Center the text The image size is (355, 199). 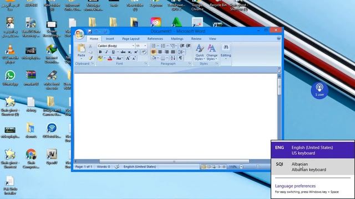tap(160, 52)
